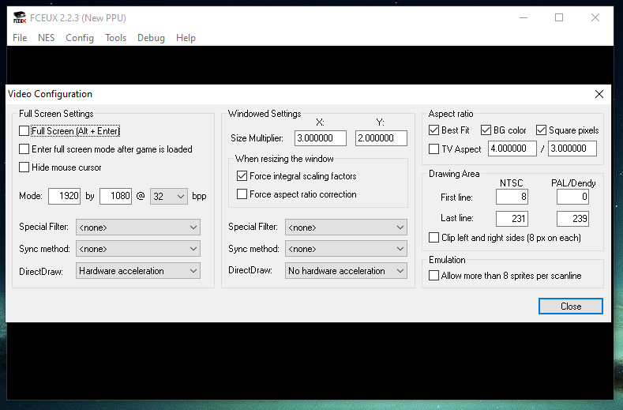Select the full screen mode width field
The image size is (623, 410).
(x=64, y=196)
